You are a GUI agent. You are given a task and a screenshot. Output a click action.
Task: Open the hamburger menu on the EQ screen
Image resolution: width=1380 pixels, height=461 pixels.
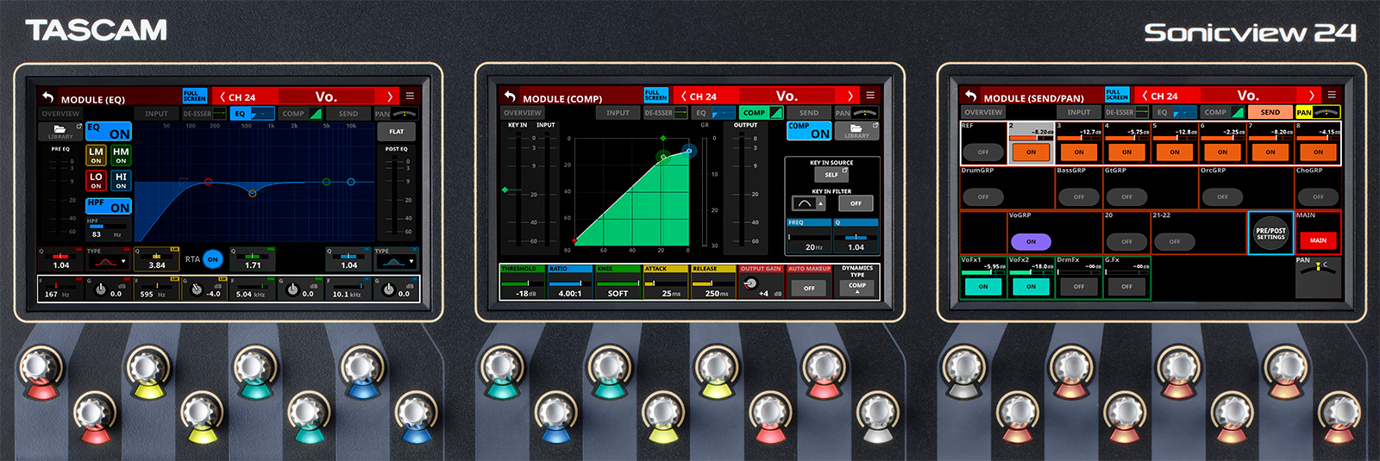pos(410,97)
